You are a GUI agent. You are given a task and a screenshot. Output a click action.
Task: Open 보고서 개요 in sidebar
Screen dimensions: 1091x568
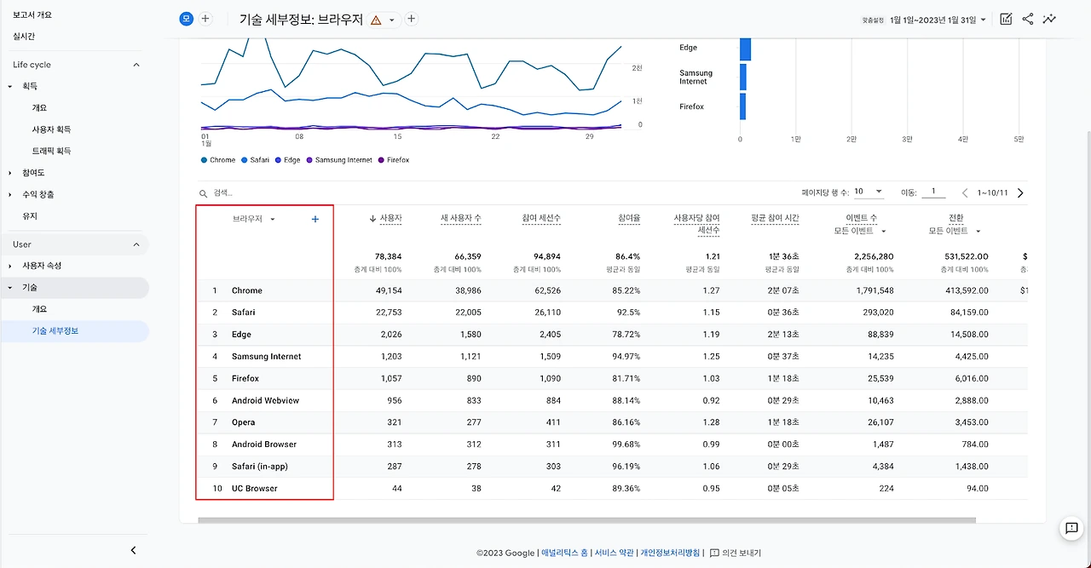coord(32,14)
